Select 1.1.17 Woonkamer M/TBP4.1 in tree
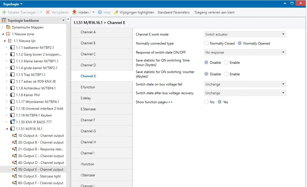 (x=37, y=102)
